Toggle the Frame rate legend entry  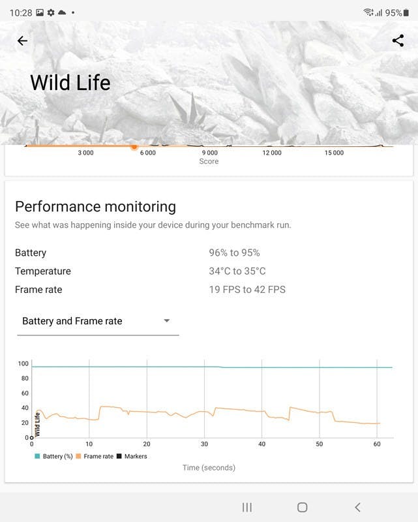click(95, 456)
